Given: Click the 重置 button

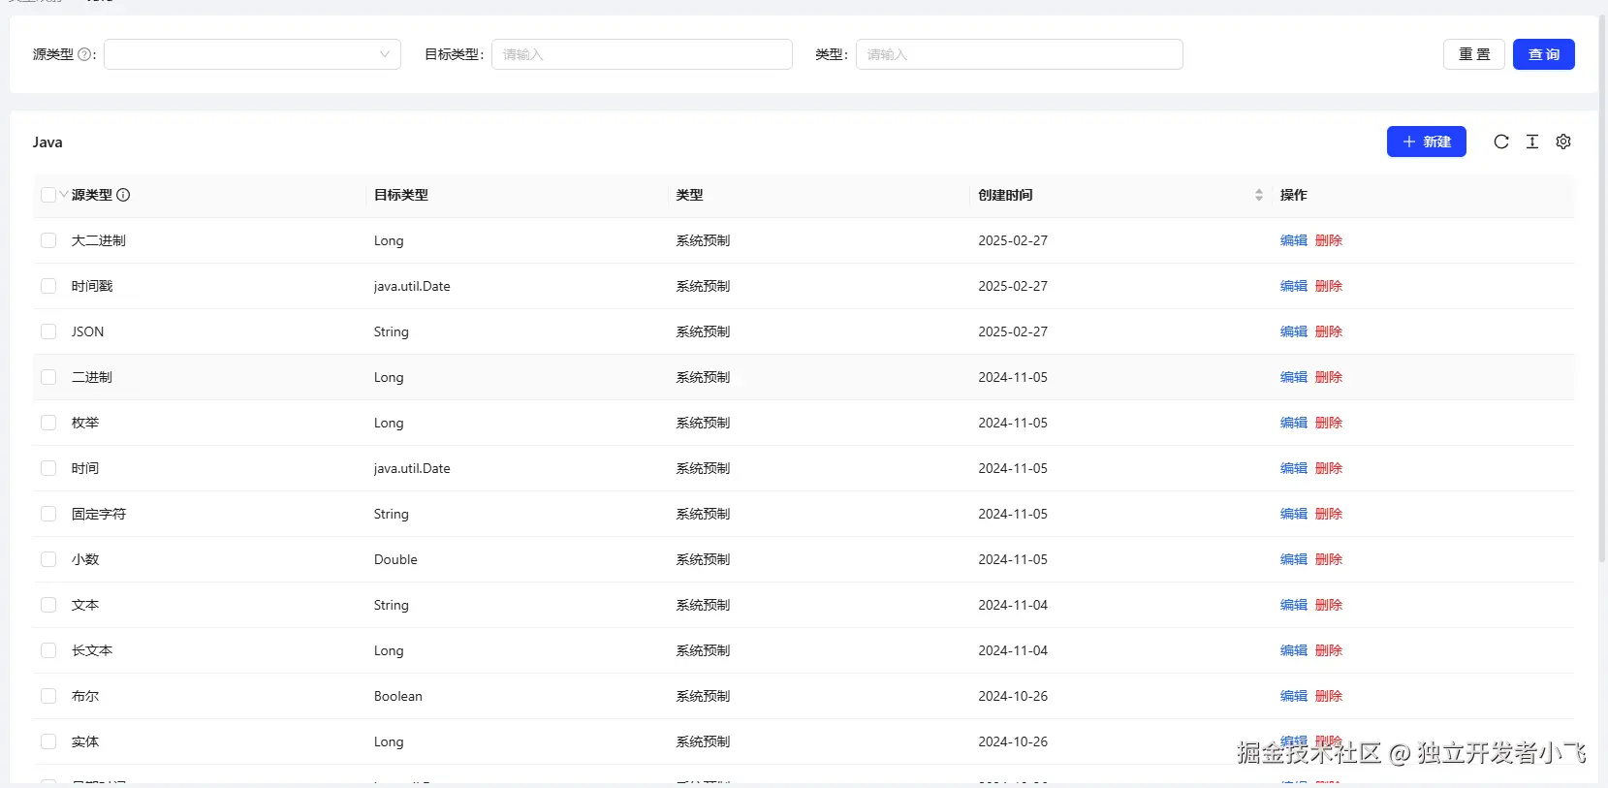Looking at the screenshot, I should point(1473,54).
